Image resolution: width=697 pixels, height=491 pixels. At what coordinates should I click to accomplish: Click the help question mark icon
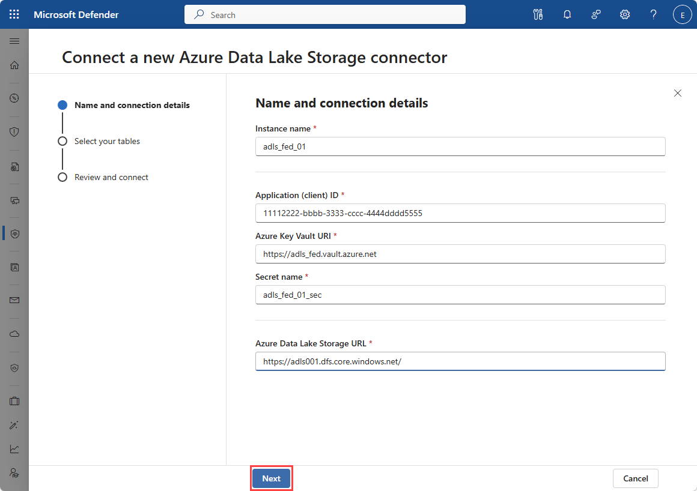pyautogui.click(x=654, y=14)
